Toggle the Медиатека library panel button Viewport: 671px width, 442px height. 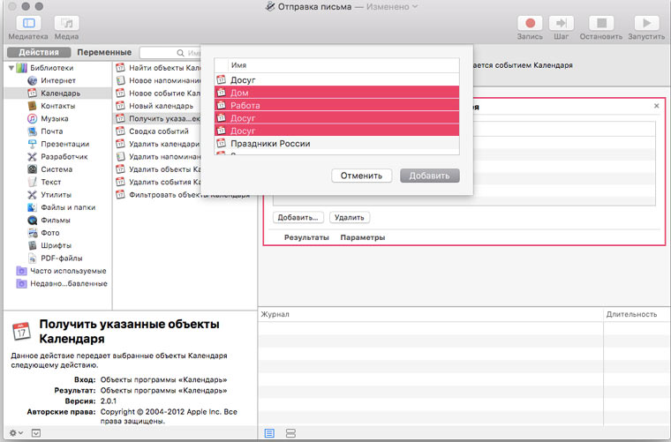28,24
